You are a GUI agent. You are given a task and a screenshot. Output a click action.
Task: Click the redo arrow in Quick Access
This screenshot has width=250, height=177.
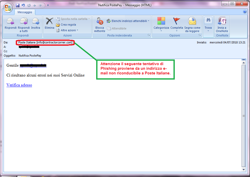tap(29, 5)
